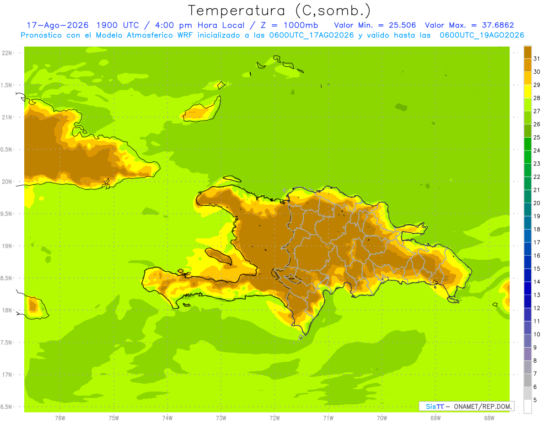Screen dimensions: 549x424
Task: Click the '72W' longitude axis label
Action: tap(274, 418)
